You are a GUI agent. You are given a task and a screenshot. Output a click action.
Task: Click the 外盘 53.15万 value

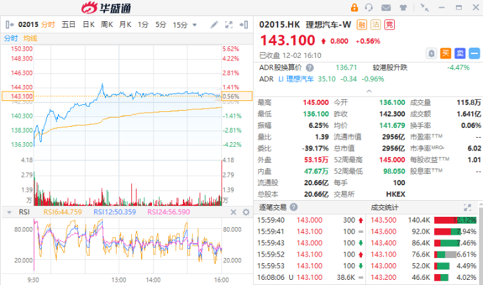point(316,160)
